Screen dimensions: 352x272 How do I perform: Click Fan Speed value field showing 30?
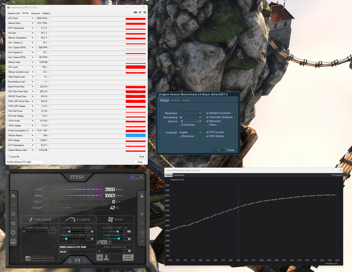[128, 251]
